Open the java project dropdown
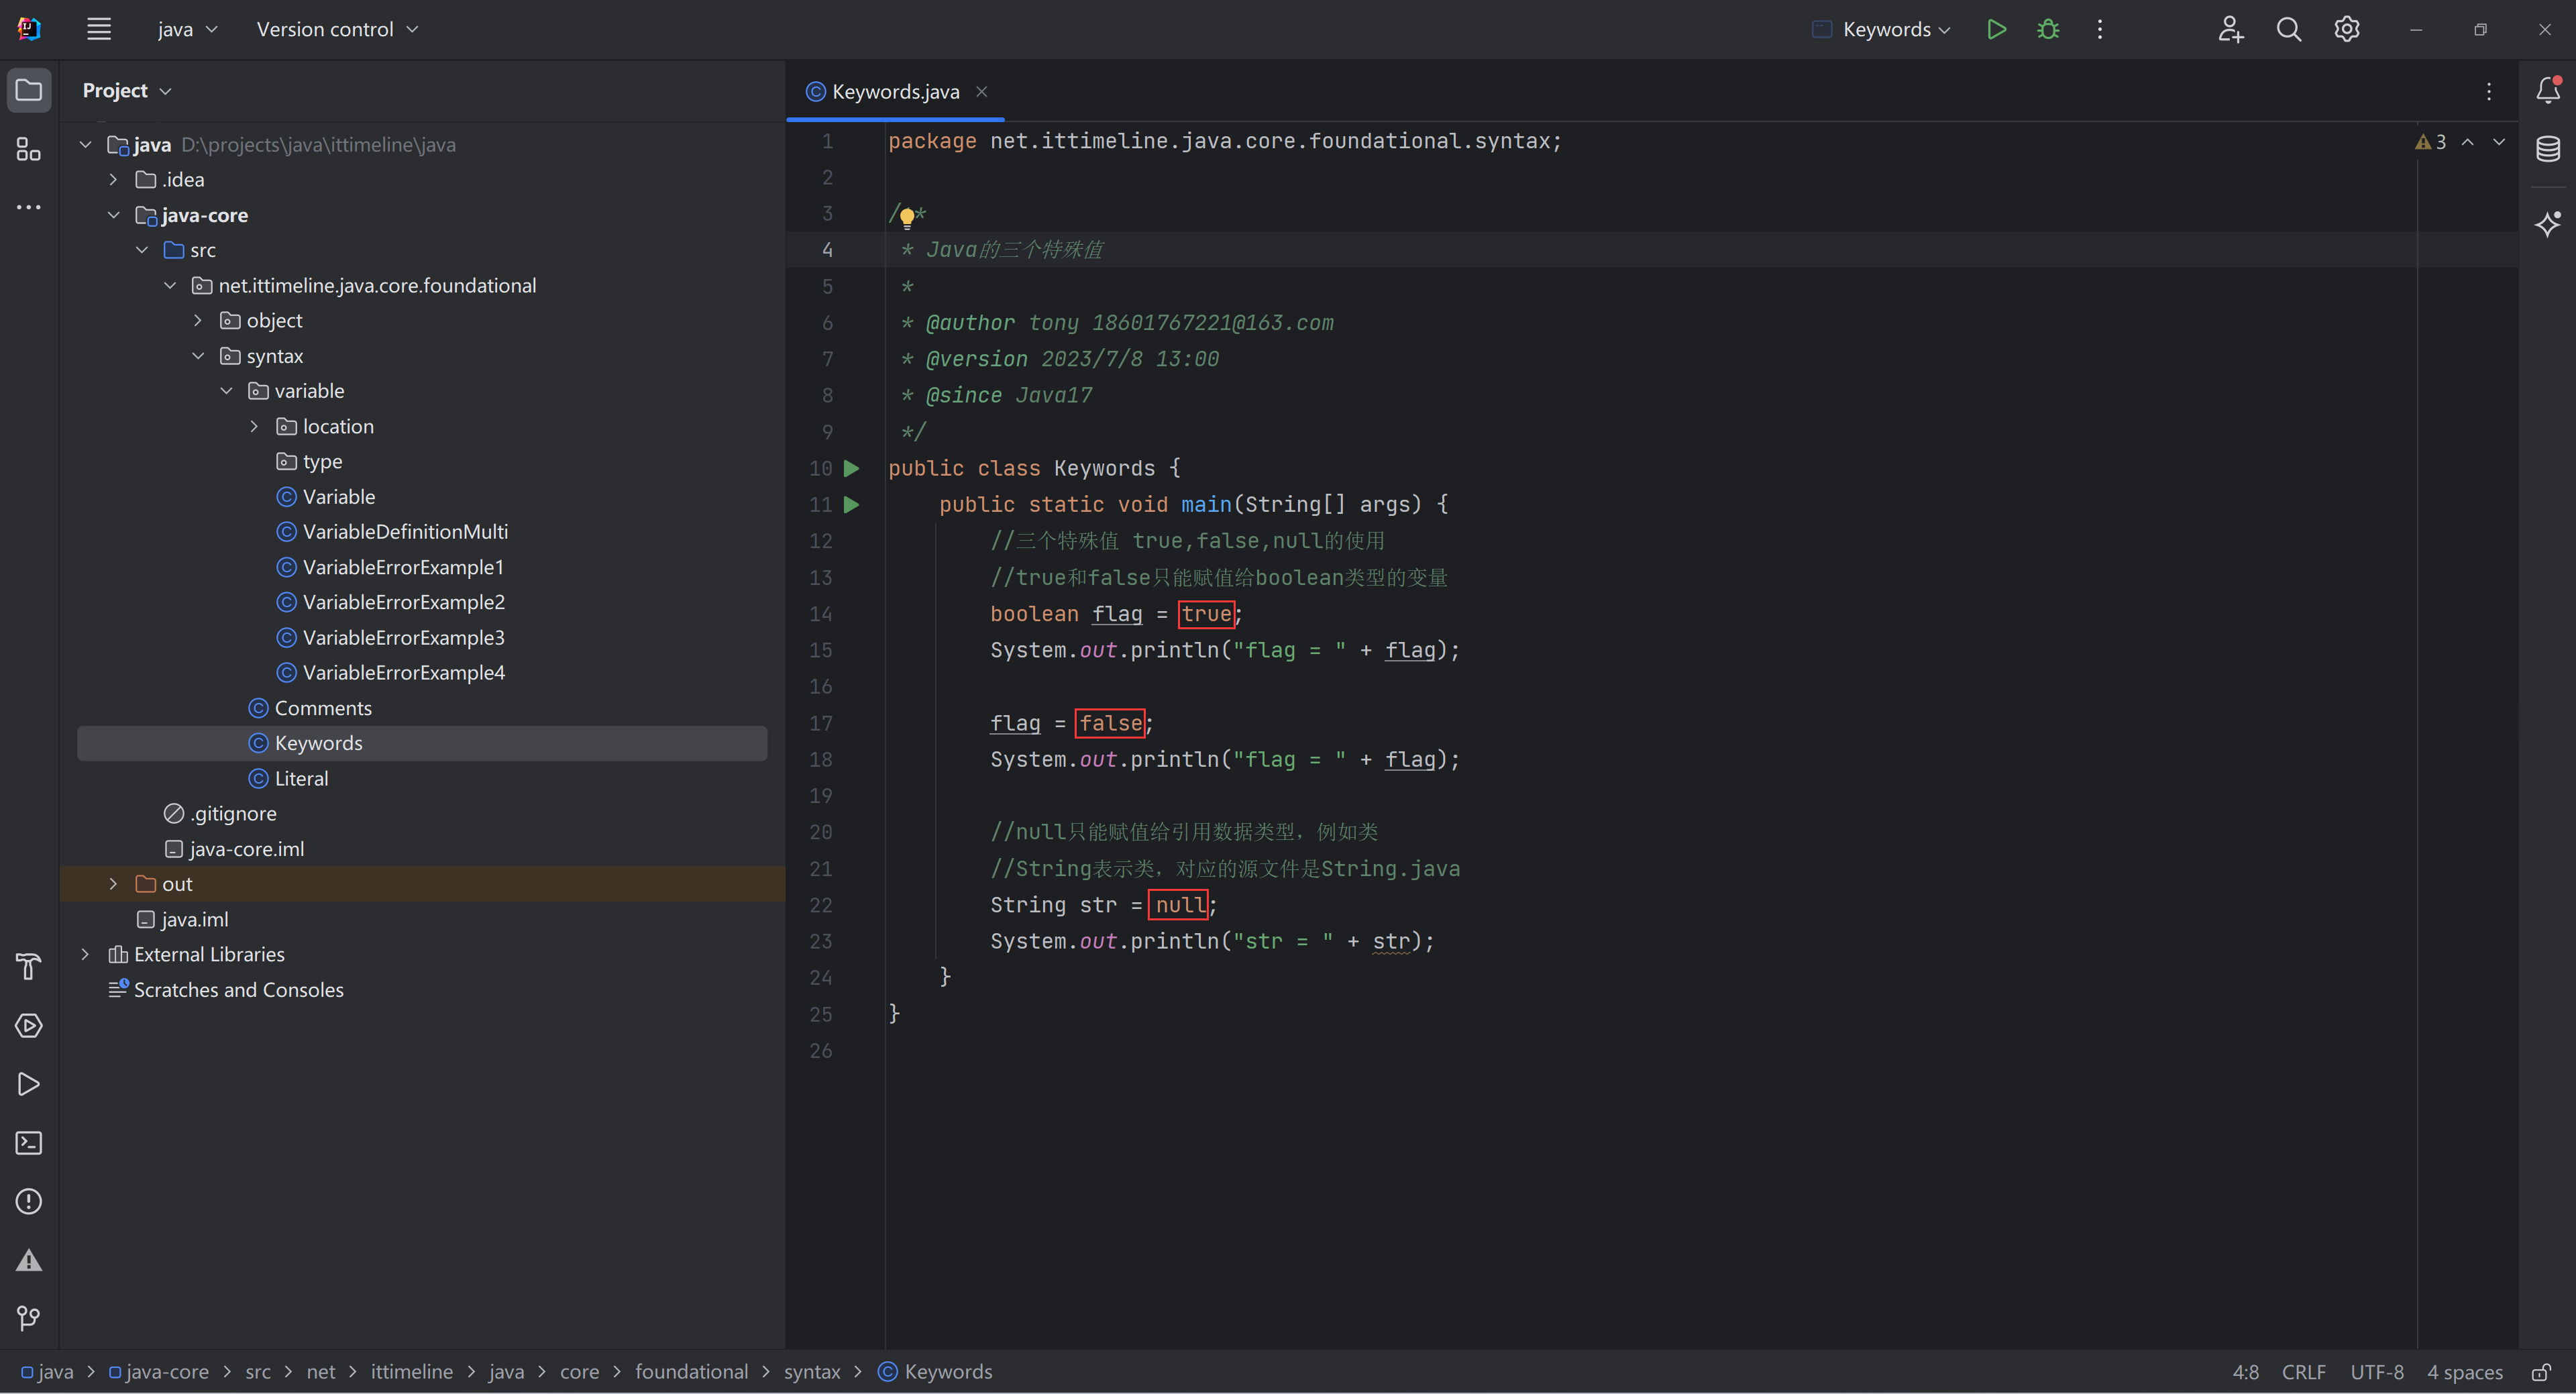The width and height of the screenshot is (2576, 1394). click(x=187, y=29)
